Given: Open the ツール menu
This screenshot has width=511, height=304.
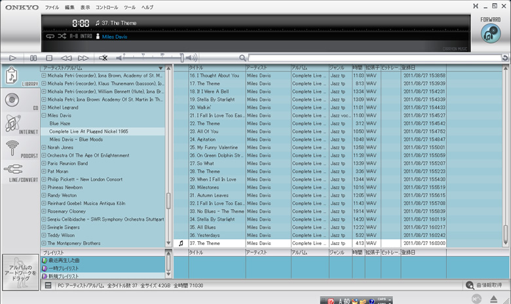Looking at the screenshot, I should pos(129,7).
